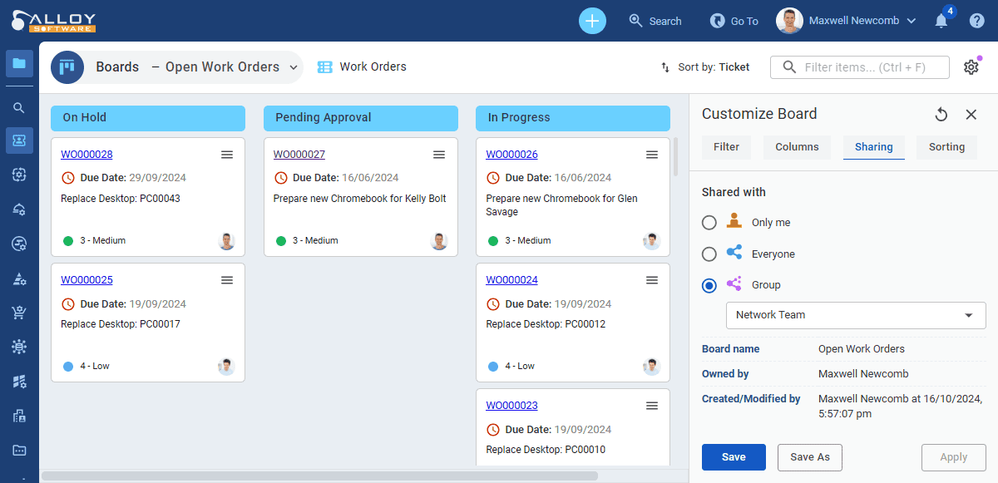Click assignee avatar on card WO000027
998x483 pixels.
tap(439, 241)
